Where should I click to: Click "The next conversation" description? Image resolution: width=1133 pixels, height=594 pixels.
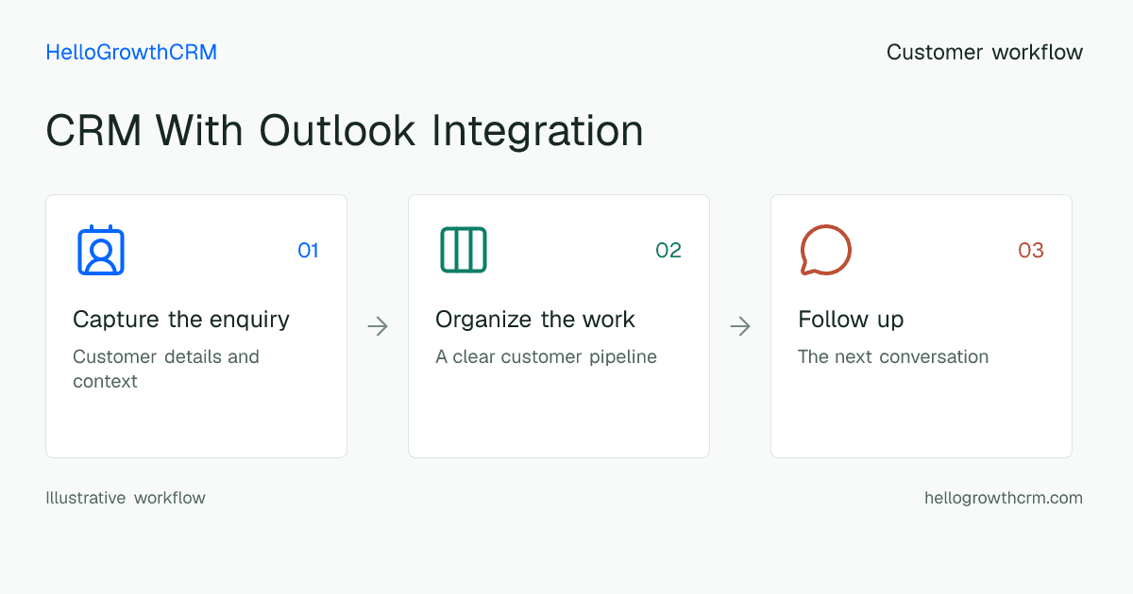pos(893,357)
